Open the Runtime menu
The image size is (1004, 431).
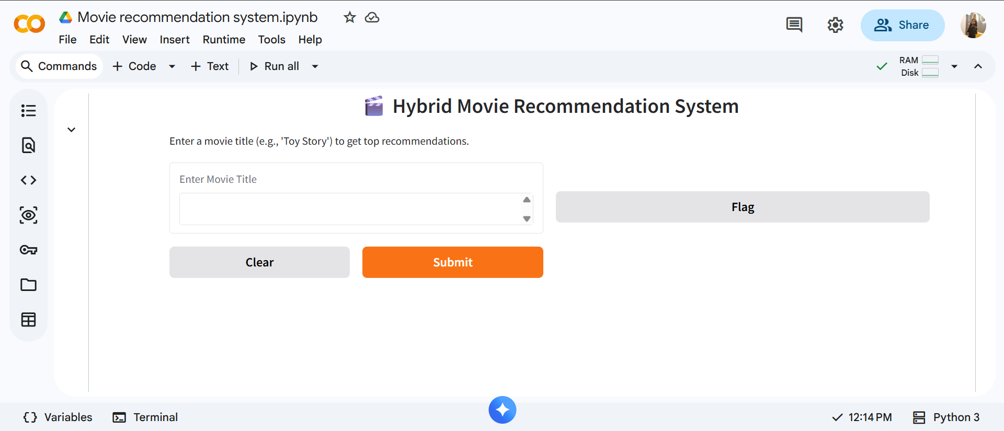(x=224, y=40)
